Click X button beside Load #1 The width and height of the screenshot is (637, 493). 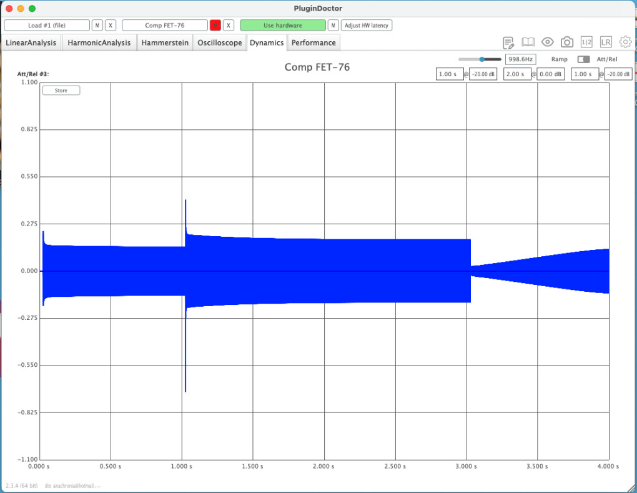point(111,25)
